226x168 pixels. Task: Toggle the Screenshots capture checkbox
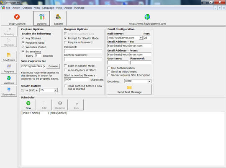(23, 51)
